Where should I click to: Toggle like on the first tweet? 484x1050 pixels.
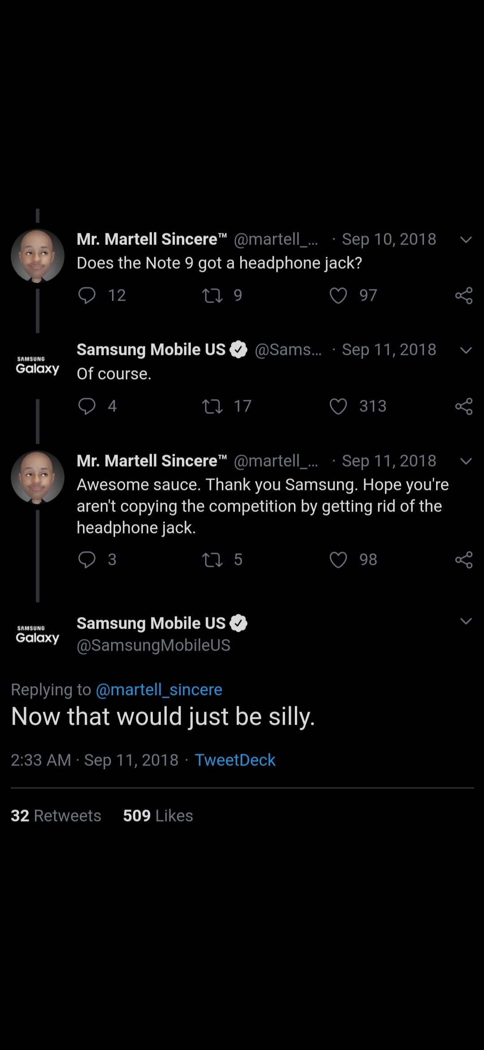coord(338,295)
